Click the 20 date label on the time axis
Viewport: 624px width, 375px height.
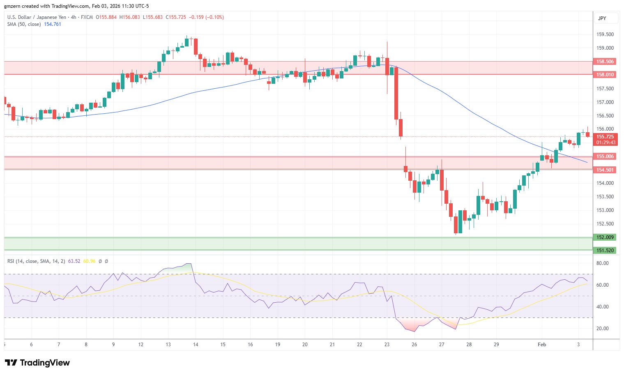point(305,345)
